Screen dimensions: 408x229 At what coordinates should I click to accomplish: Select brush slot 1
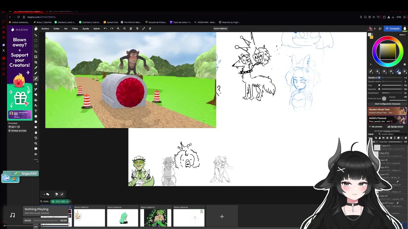[x=371, y=72]
